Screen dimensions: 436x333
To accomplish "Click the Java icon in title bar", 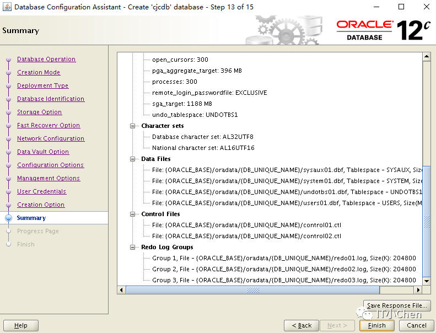I will pos(7,7).
